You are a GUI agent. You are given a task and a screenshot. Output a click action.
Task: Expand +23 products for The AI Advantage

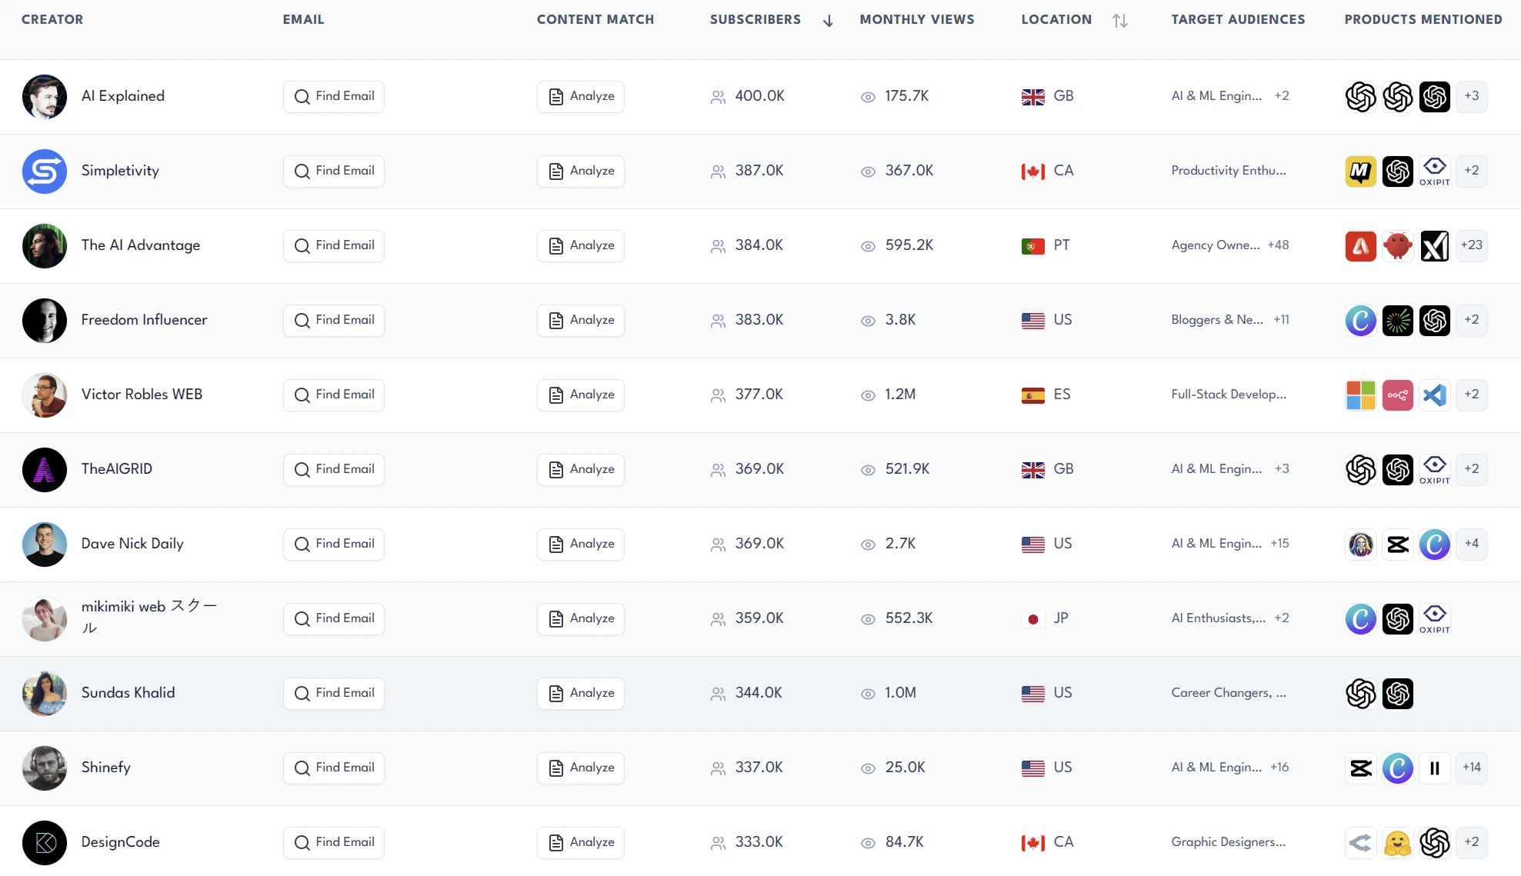tap(1471, 245)
